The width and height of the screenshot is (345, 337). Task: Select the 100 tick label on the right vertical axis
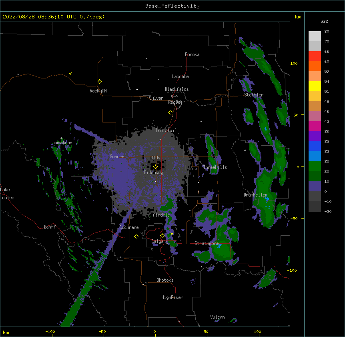click(294, 63)
